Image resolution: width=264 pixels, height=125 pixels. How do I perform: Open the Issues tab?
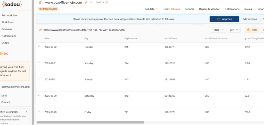click(x=248, y=9)
